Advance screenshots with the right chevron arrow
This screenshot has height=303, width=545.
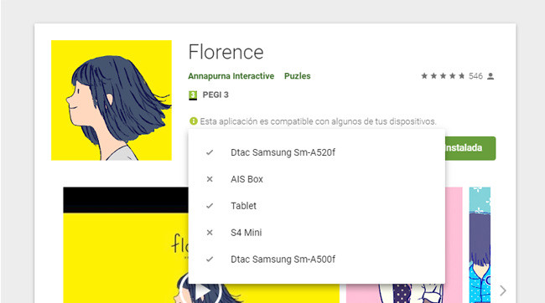[503, 290]
